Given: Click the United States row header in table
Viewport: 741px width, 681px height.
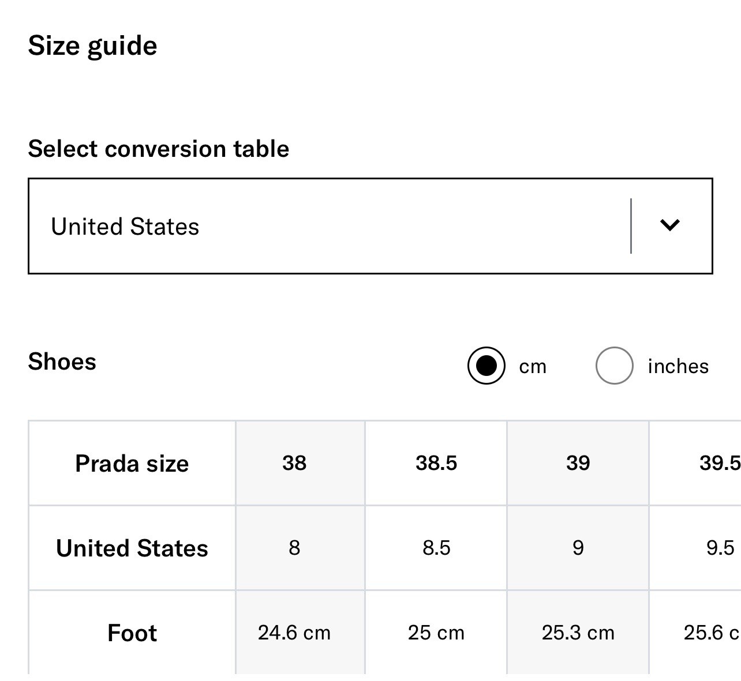Looking at the screenshot, I should click(x=132, y=548).
